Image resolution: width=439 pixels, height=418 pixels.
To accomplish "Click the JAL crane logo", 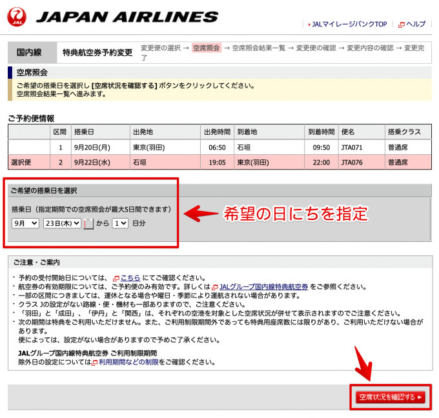I will coord(17,17).
